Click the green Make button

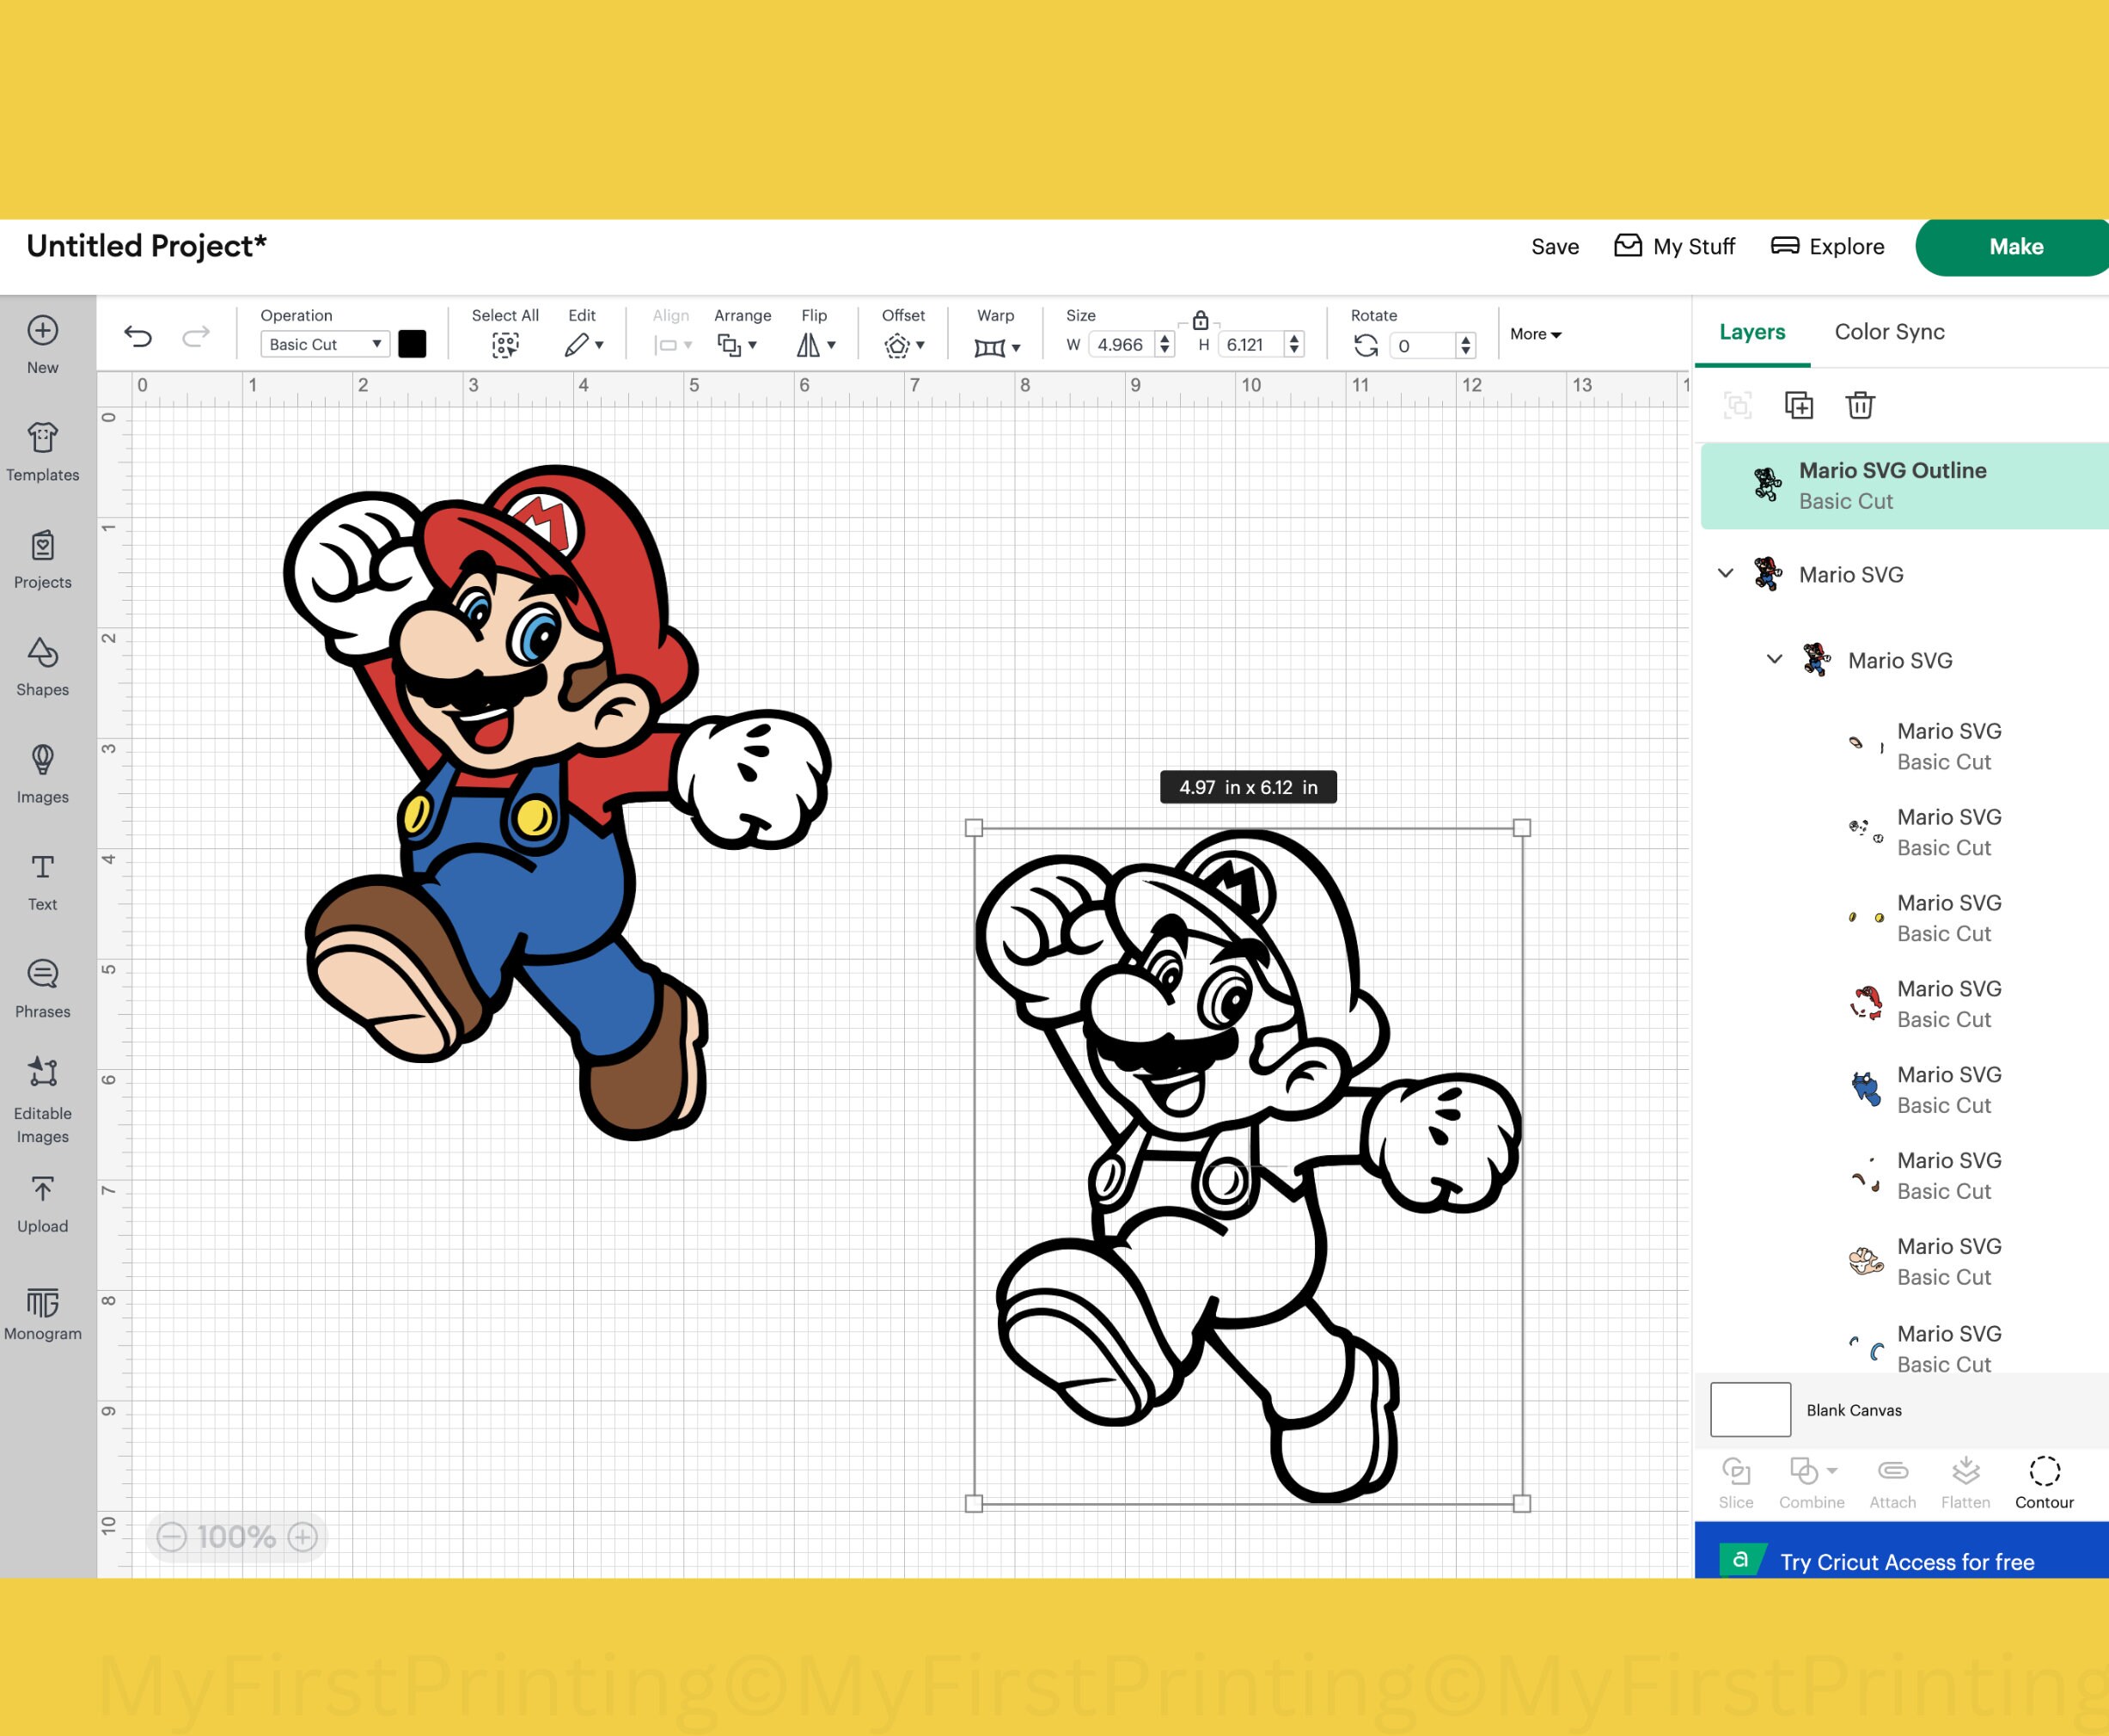(x=2015, y=246)
